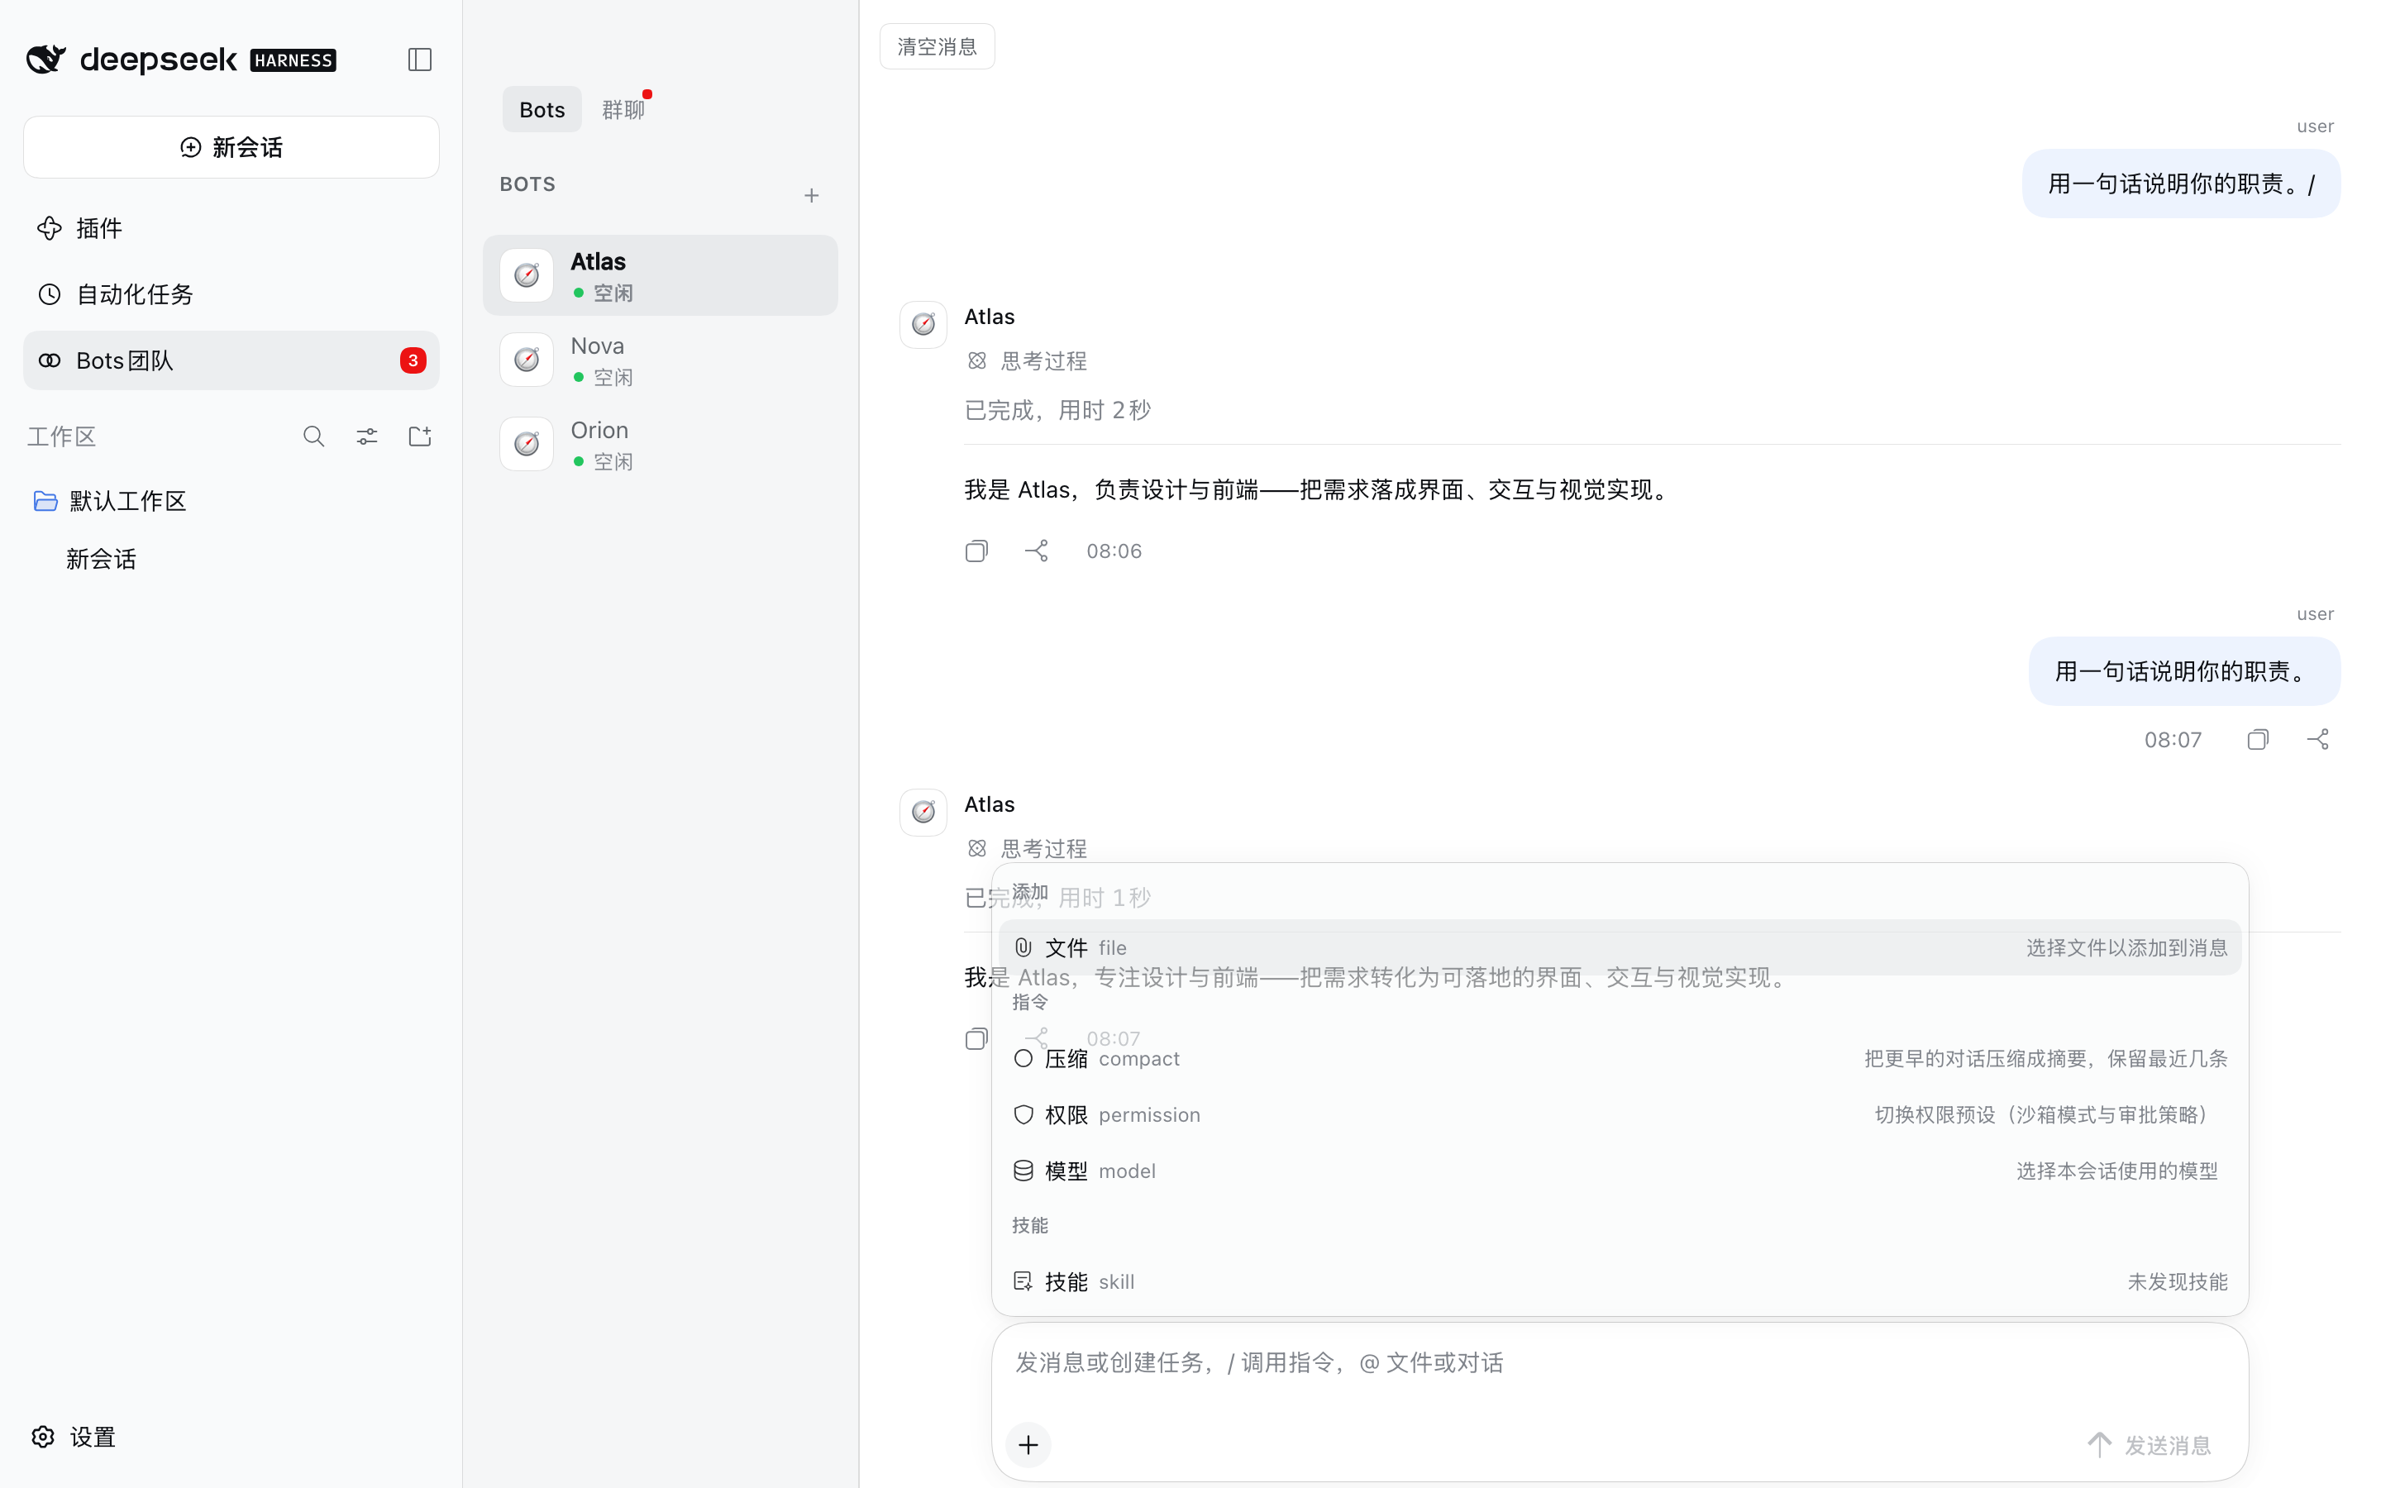
Task: Open 自动化任务 automation tasks
Action: click(x=231, y=294)
